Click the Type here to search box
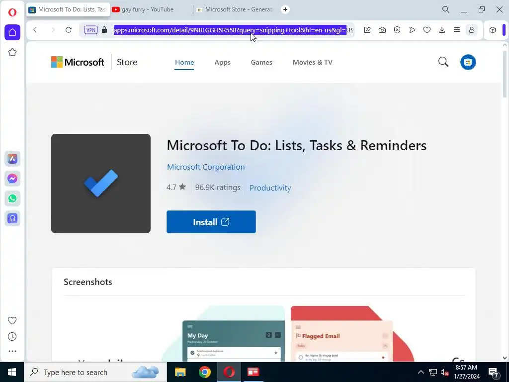This screenshot has height=382, width=509. [96, 372]
